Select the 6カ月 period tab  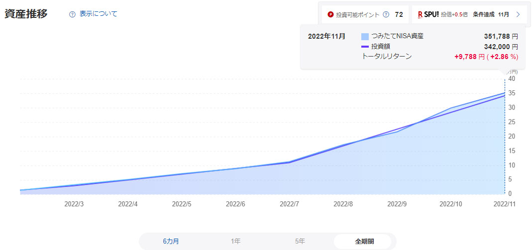point(171,242)
